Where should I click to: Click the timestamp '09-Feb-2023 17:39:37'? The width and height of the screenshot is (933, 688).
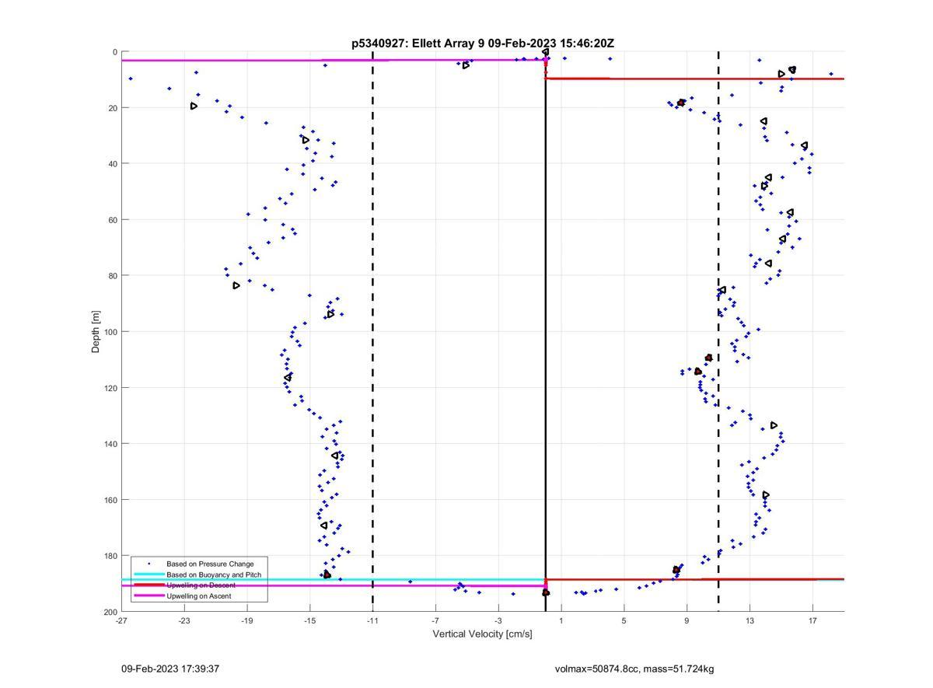170,669
